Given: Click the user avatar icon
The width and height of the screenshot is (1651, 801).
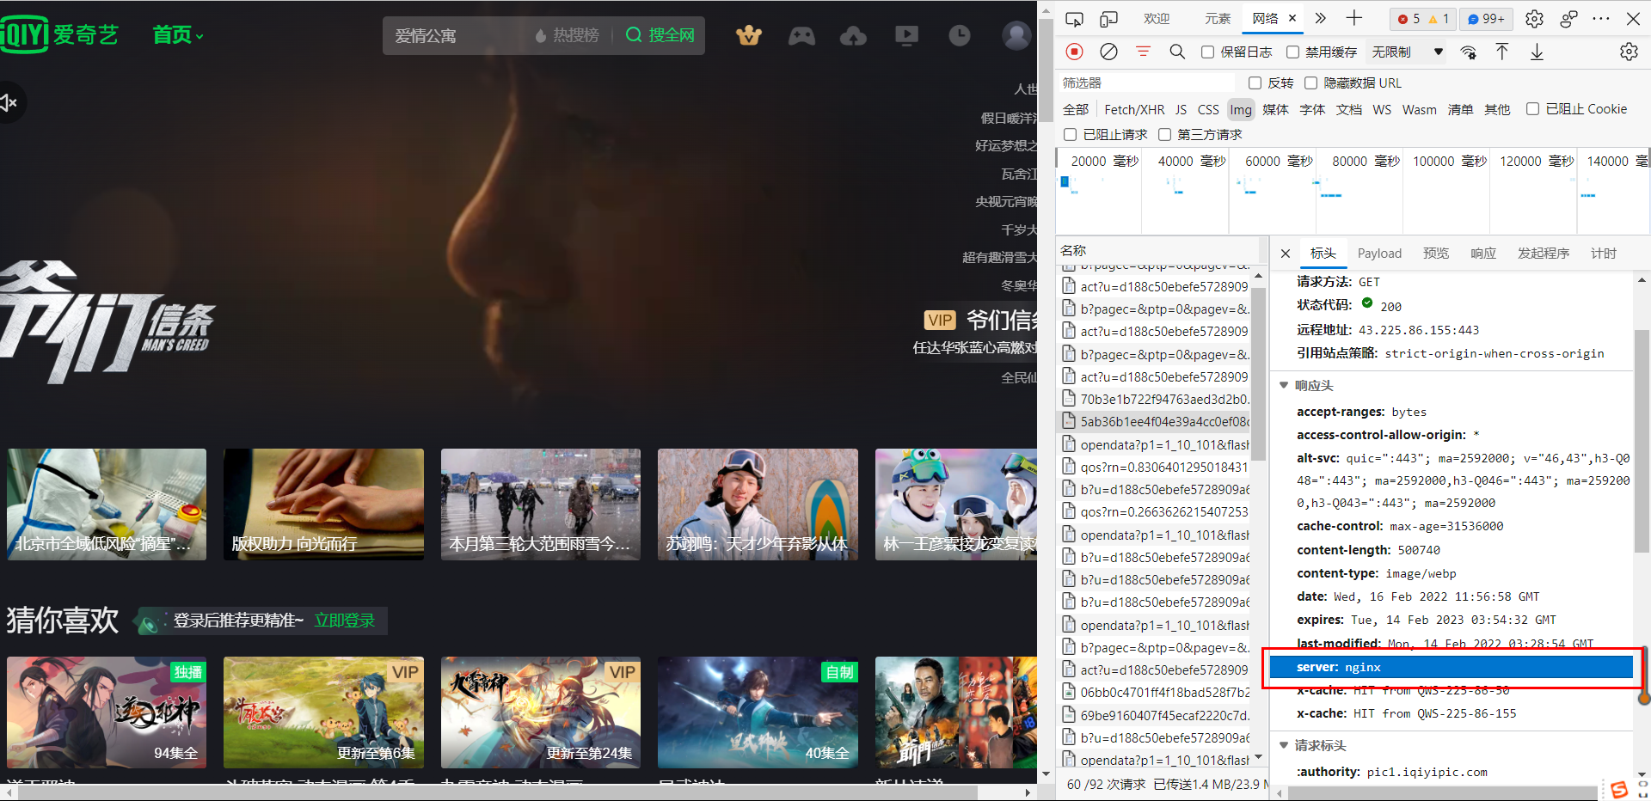Looking at the screenshot, I should [x=1016, y=35].
